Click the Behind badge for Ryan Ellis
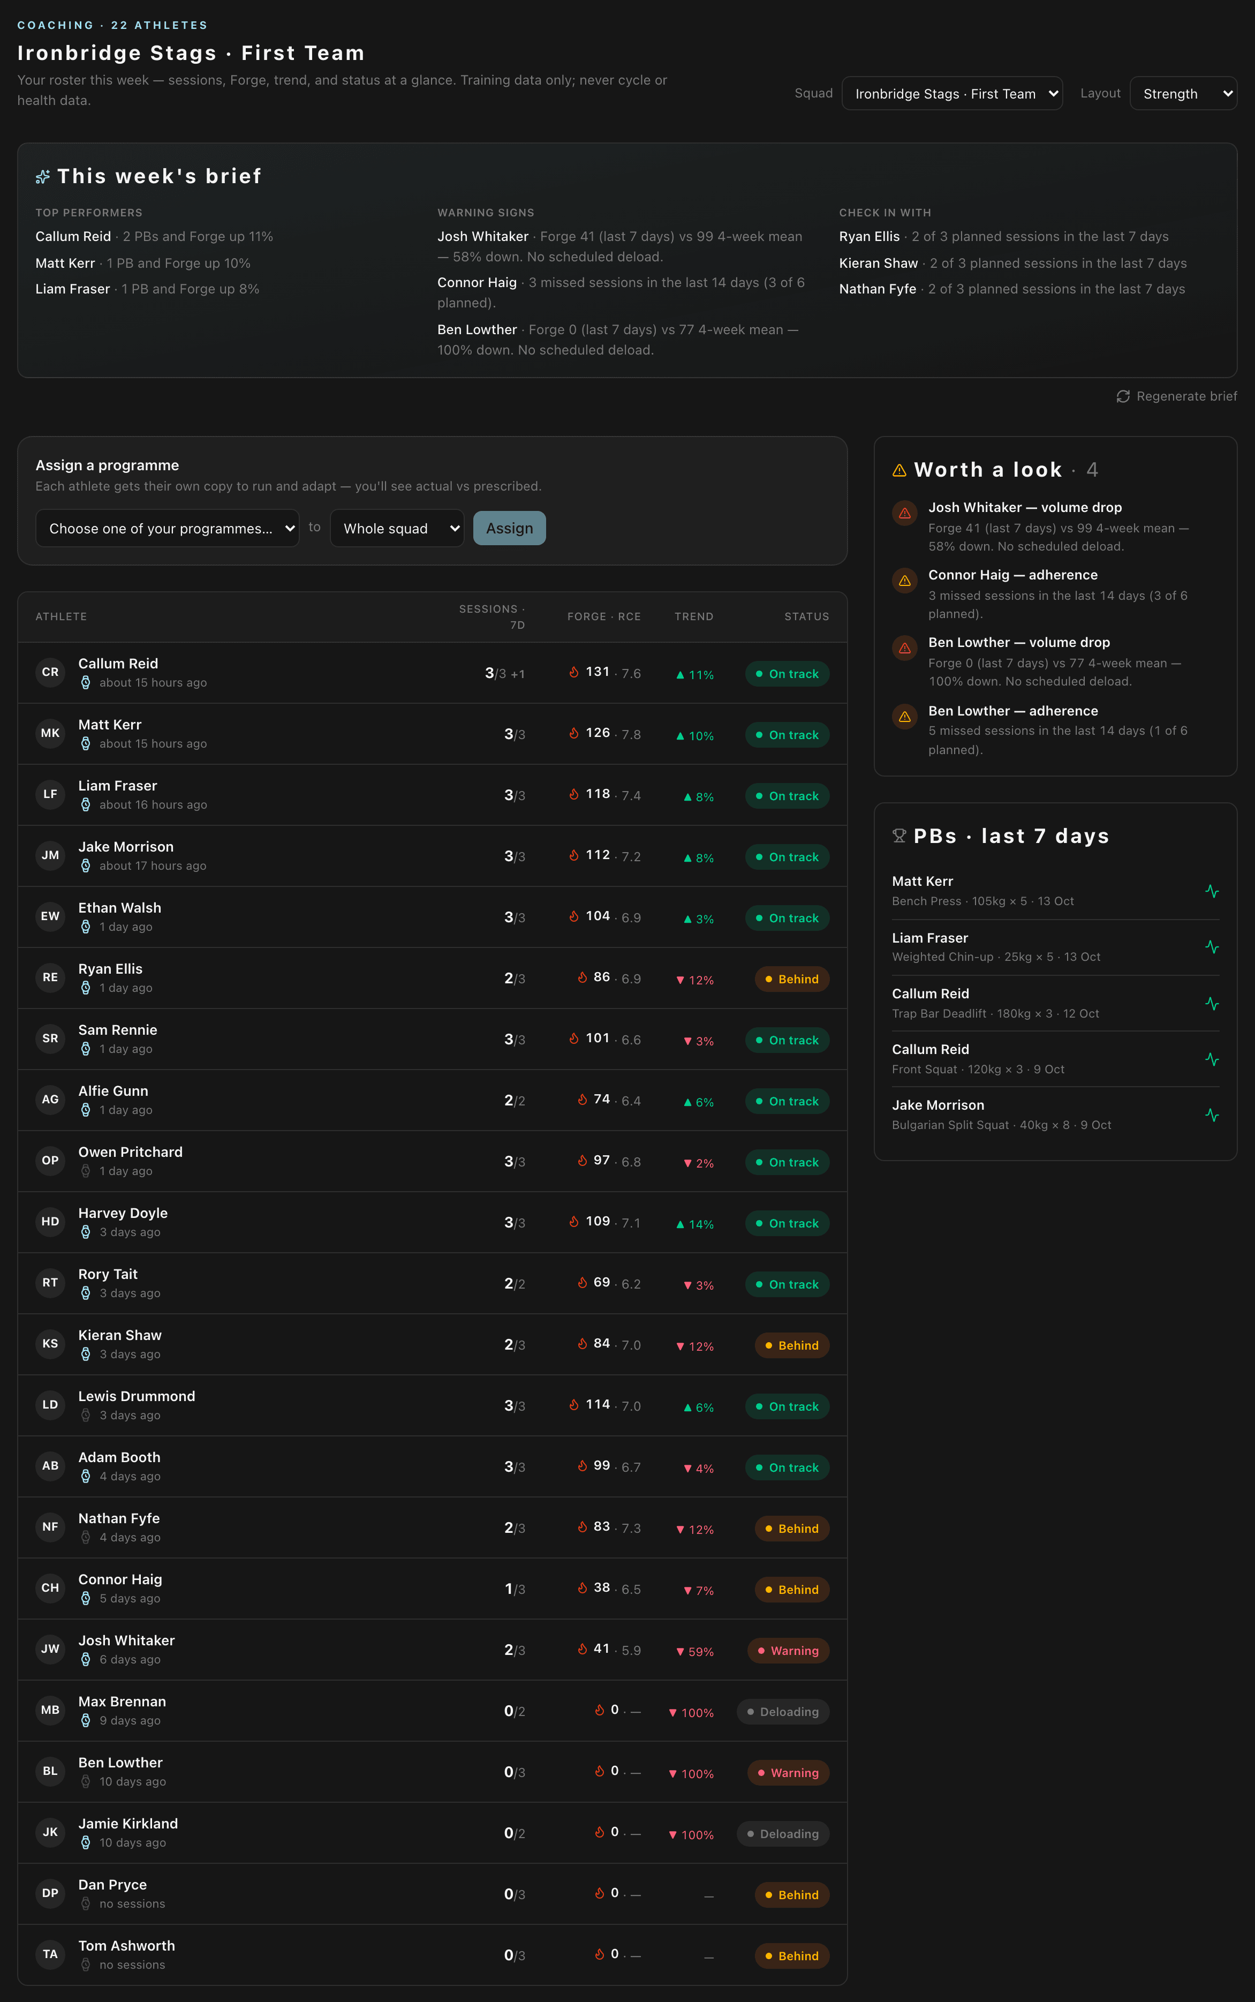This screenshot has height=2002, width=1255. (792, 979)
